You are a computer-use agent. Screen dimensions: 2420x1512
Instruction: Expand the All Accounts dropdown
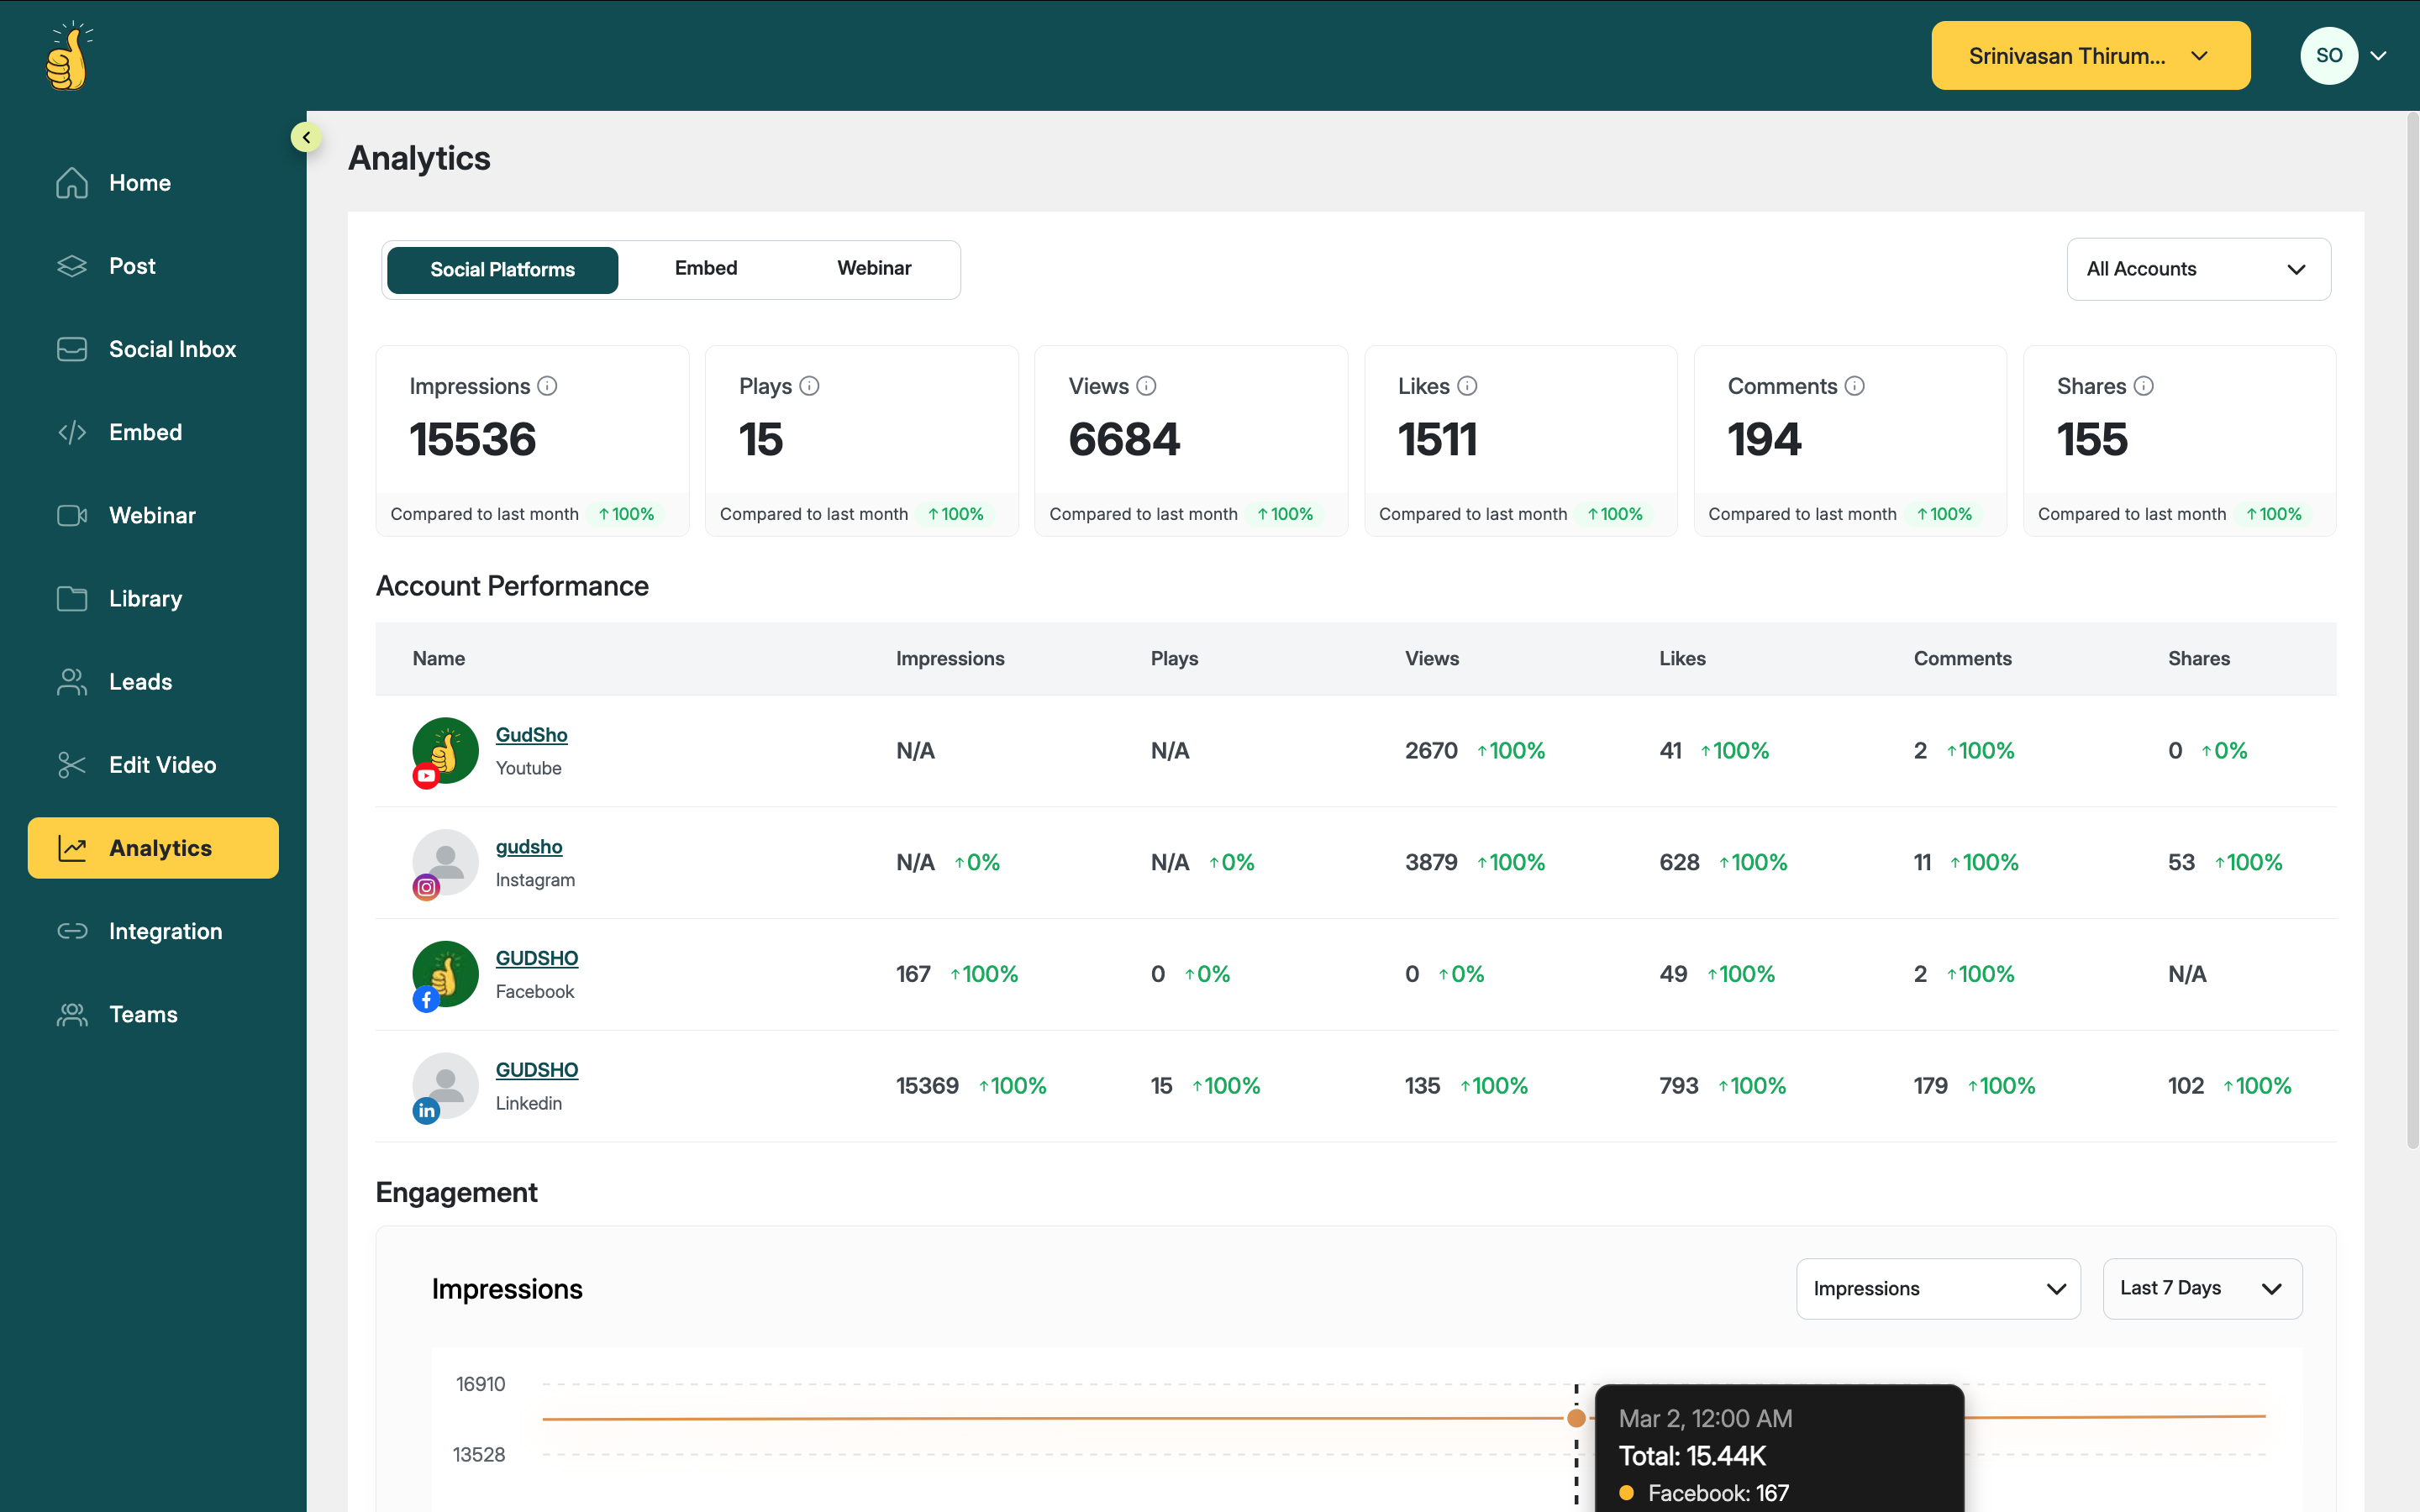pos(2198,269)
